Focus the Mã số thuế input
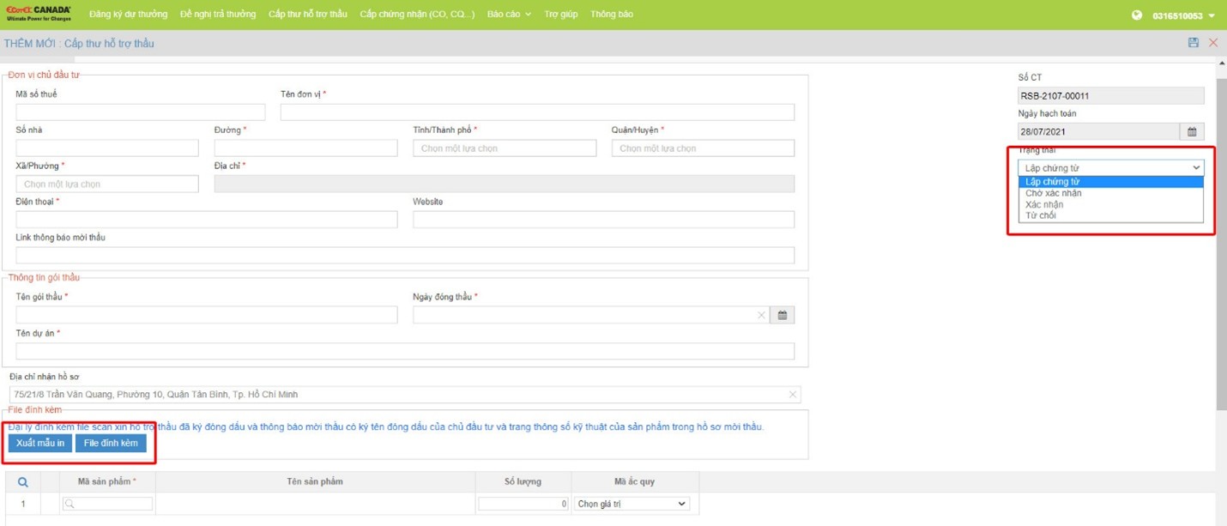Viewport: 1227px width, 526px height. [141, 112]
